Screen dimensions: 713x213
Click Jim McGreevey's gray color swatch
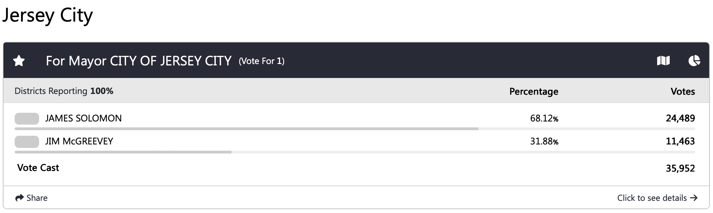[27, 142]
